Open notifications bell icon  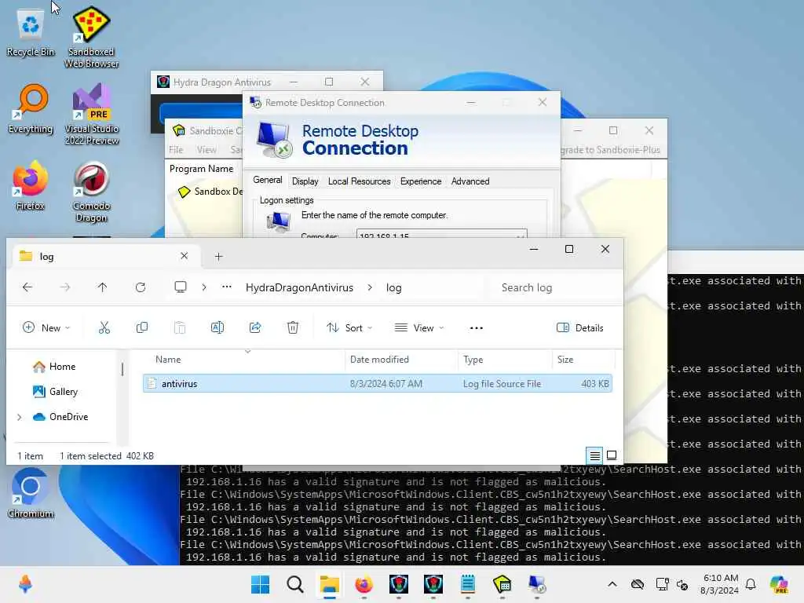click(x=751, y=584)
